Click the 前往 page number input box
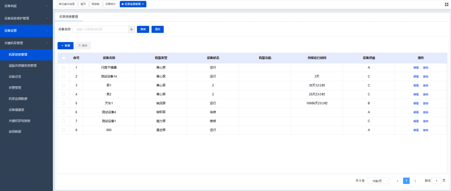Viewport: 451px width, 191px height. [x=436, y=181]
